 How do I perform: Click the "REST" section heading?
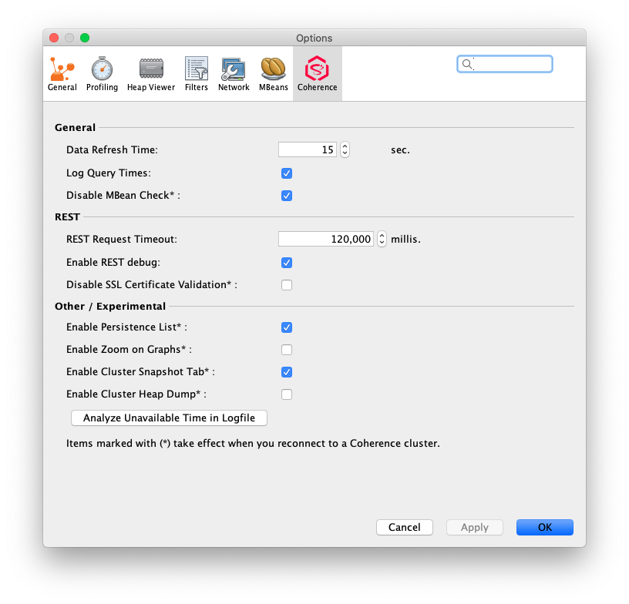67,216
